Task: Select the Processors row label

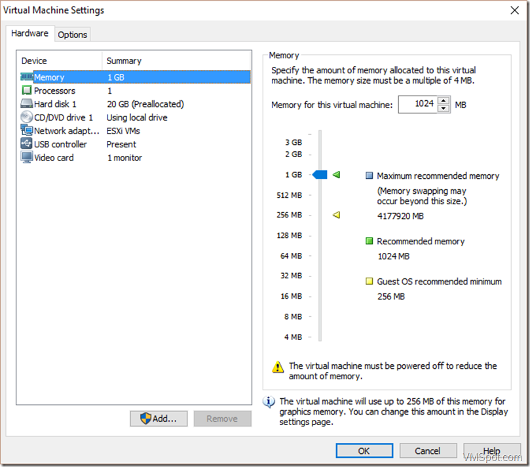Action: (x=54, y=90)
